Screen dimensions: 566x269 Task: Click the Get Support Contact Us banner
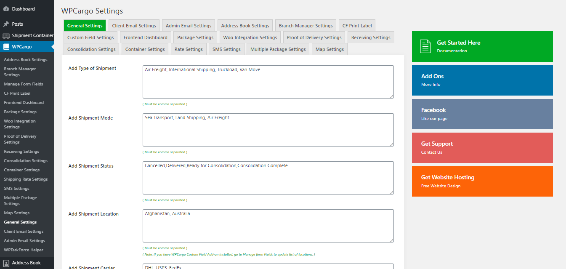pos(482,148)
